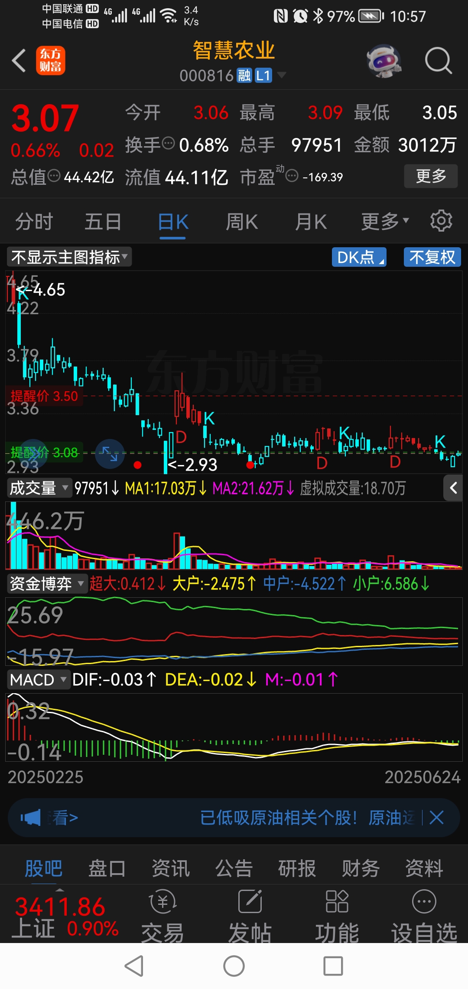
Task: Toggle the DK点 button
Action: [x=359, y=257]
